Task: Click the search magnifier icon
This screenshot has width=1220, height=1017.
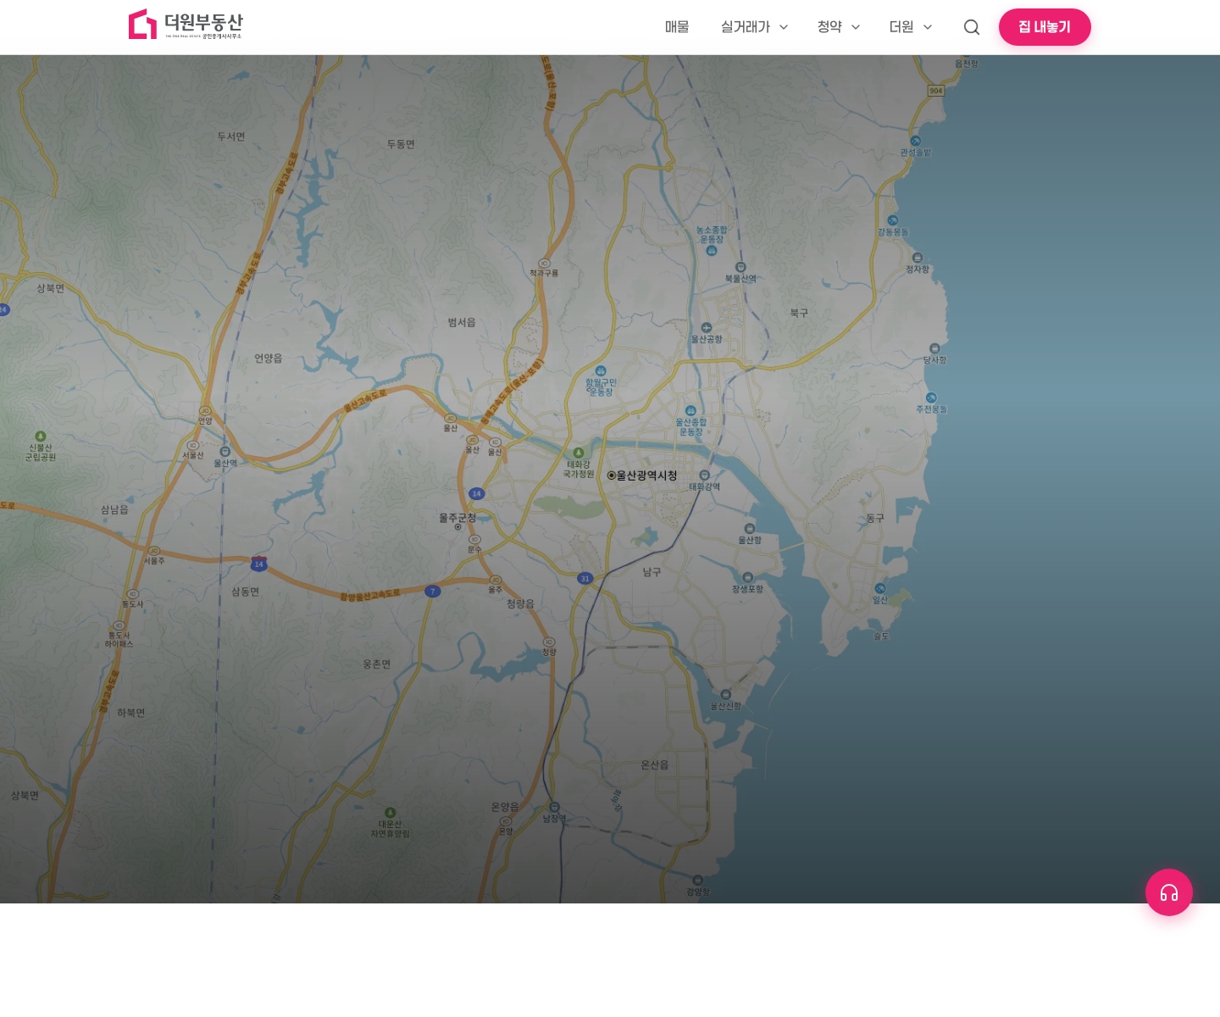Action: (x=972, y=27)
